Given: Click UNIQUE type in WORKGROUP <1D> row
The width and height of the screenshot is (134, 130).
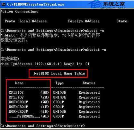Looking at the screenshot, I should pyautogui.click(x=59, y=112).
